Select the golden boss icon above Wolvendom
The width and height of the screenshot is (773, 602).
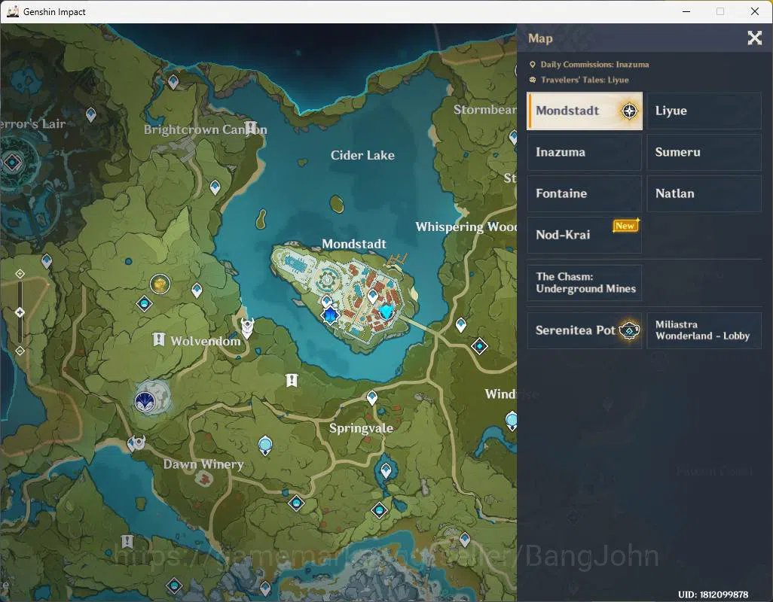pyautogui.click(x=160, y=284)
